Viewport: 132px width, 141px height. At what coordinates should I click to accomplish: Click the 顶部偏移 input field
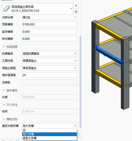[49, 24]
